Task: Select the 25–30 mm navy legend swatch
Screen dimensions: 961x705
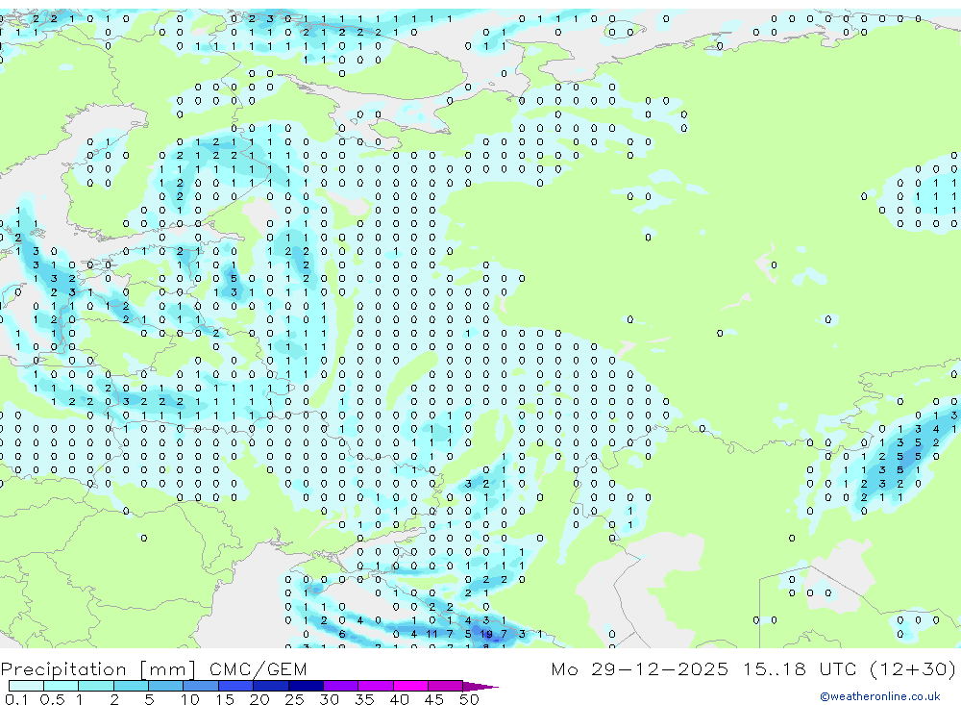Action: [x=306, y=686]
